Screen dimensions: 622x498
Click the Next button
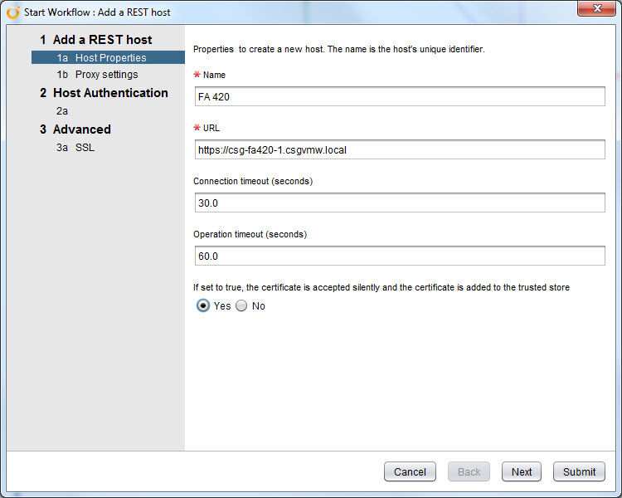pos(522,471)
